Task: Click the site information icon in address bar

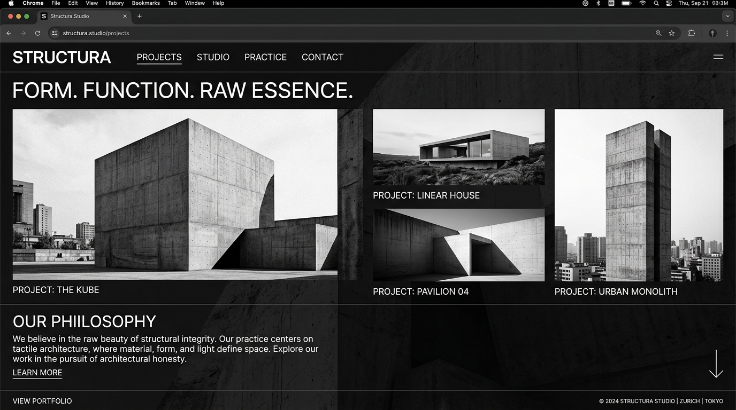Action: point(55,33)
